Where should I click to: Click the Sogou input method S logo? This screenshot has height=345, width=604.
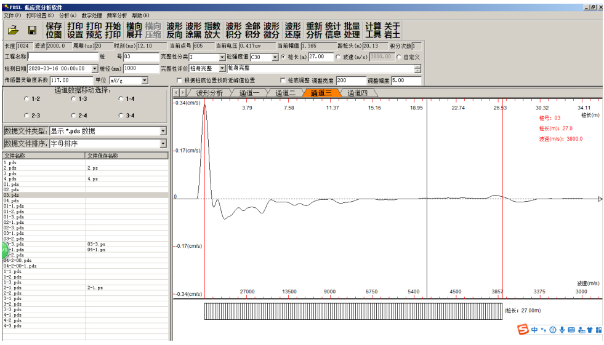point(523,329)
